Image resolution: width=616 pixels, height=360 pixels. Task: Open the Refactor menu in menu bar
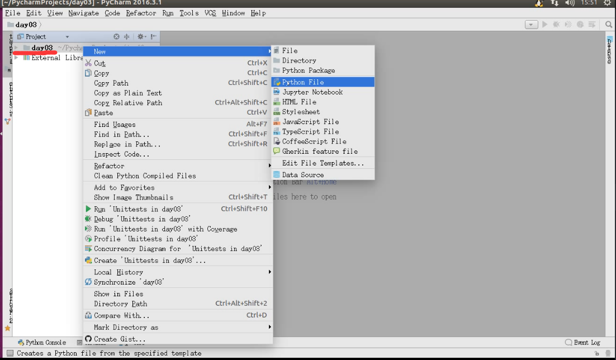[141, 13]
